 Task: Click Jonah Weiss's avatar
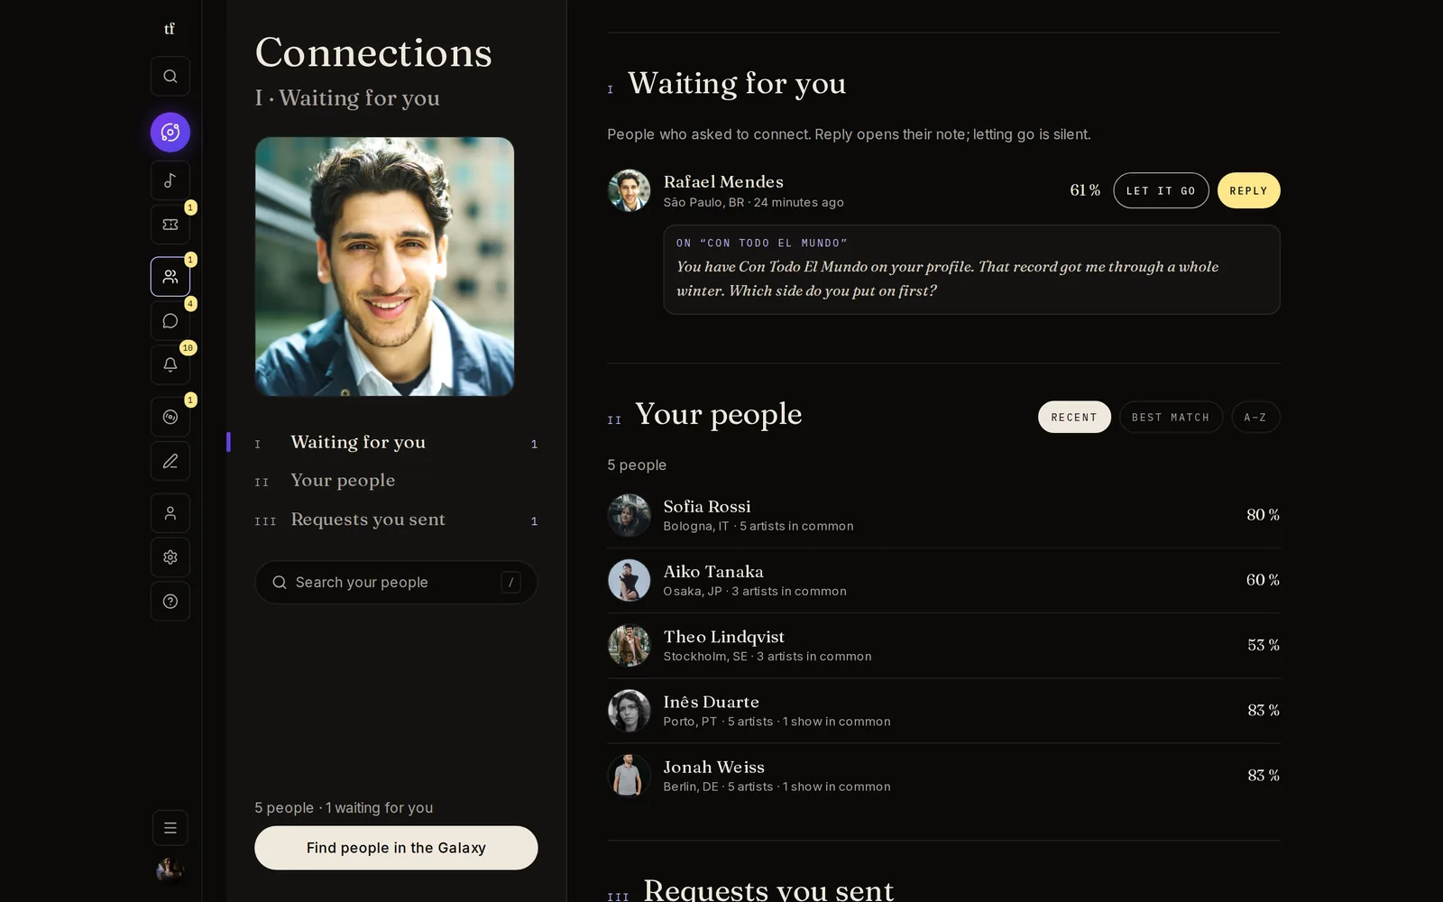(x=629, y=776)
